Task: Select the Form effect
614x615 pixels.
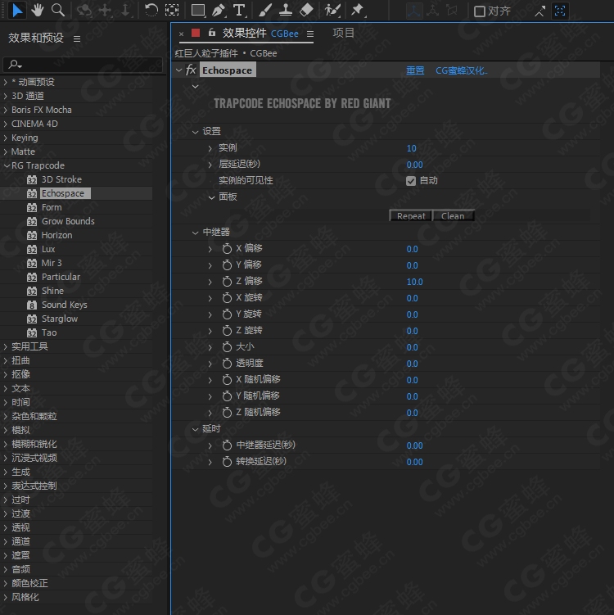Action: [x=52, y=207]
